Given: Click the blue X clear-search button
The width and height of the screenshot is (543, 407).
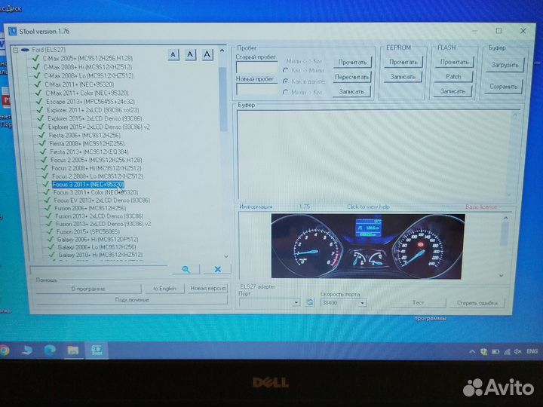Looking at the screenshot, I should [x=217, y=269].
